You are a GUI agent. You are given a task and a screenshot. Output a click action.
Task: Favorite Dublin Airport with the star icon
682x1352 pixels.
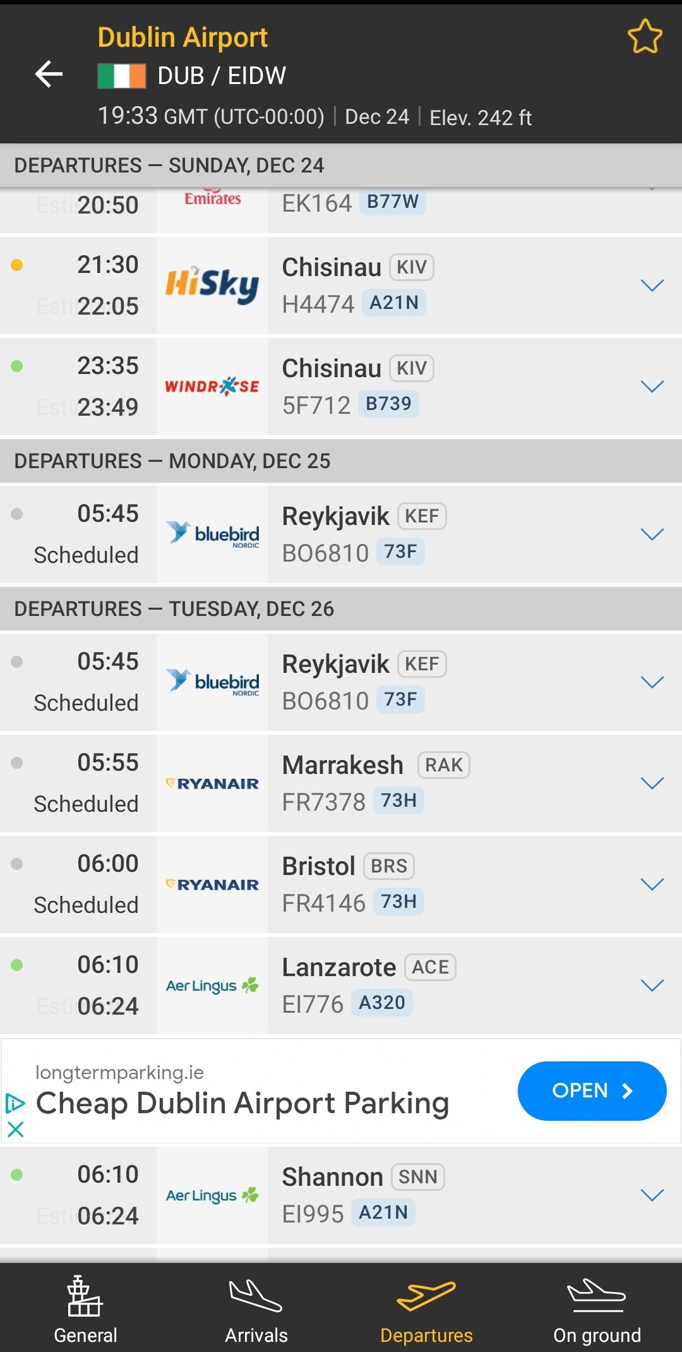click(x=645, y=36)
